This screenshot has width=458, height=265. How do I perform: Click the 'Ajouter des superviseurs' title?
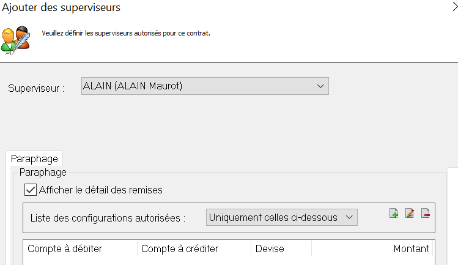(62, 7)
